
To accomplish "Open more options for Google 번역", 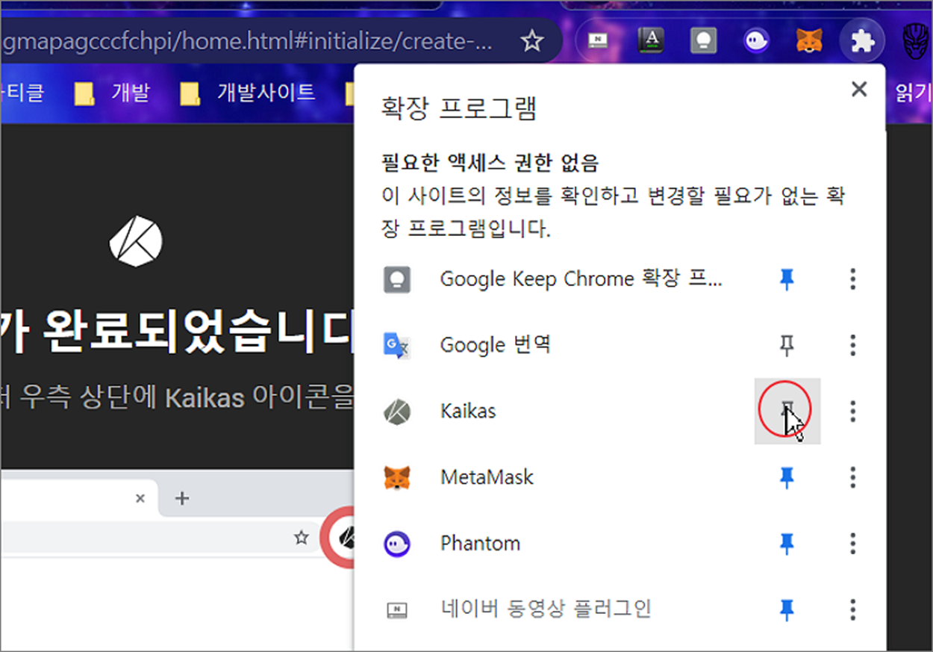I will (852, 345).
